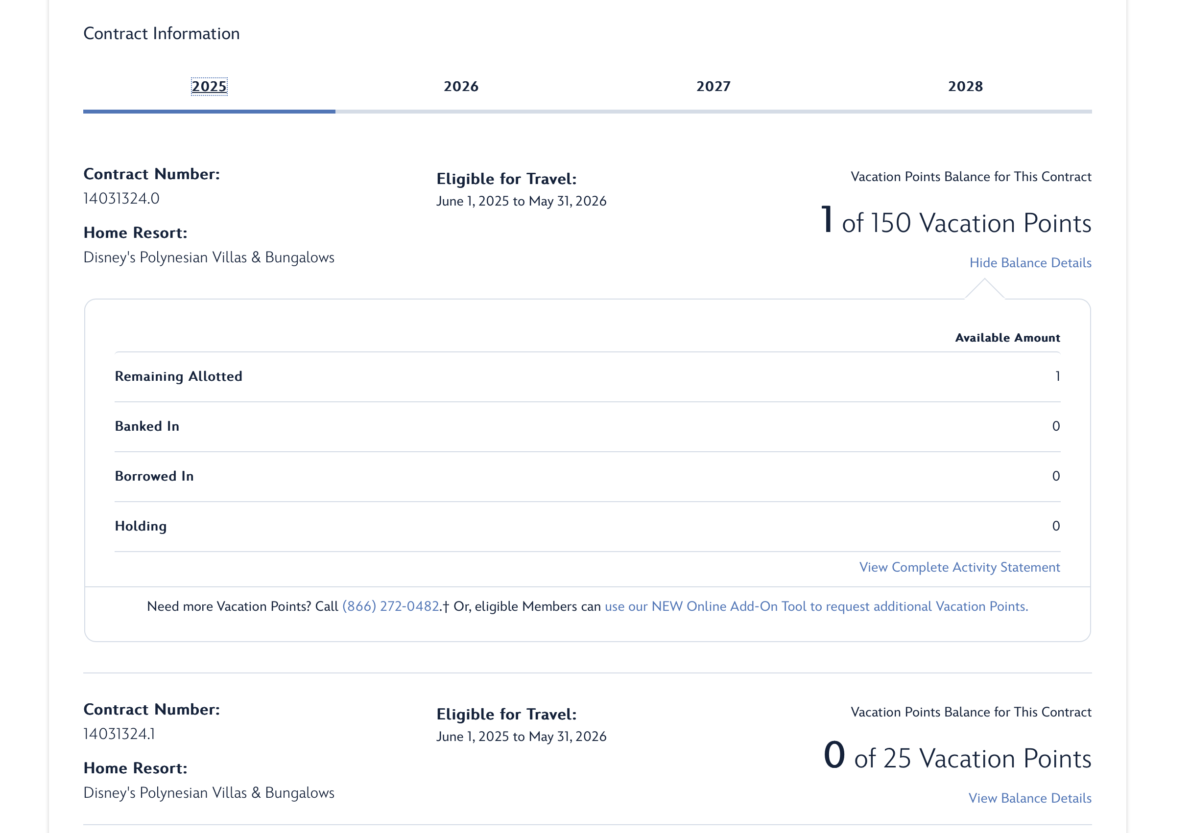Click the first Disney's Polynesian Villas & Bungalows text
The height and width of the screenshot is (833, 1190).
coord(209,257)
